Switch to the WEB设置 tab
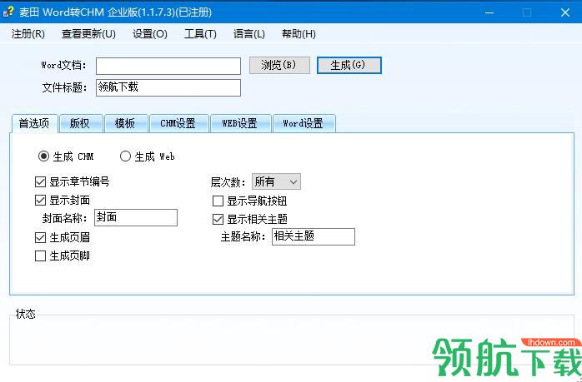 point(240,123)
